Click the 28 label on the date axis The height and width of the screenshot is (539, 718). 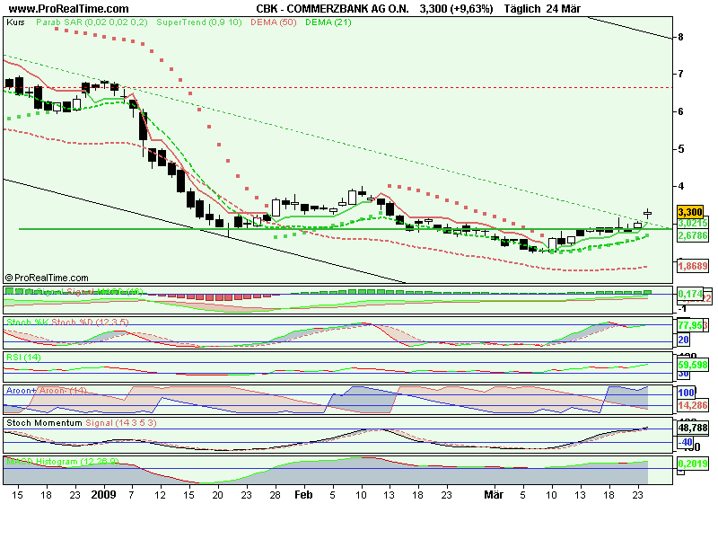pyautogui.click(x=275, y=495)
